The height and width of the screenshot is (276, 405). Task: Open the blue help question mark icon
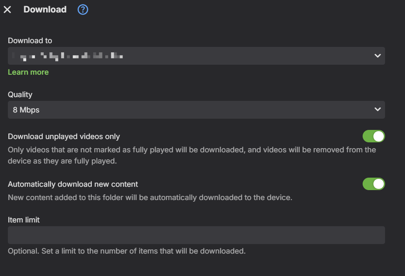coord(83,10)
